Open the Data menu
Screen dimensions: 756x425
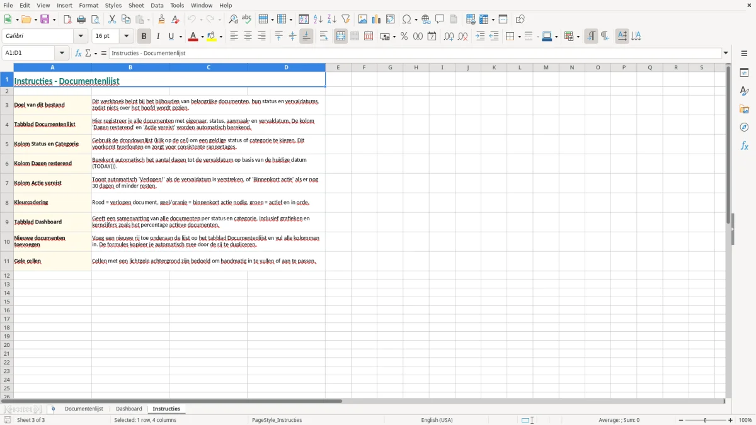pyautogui.click(x=157, y=5)
